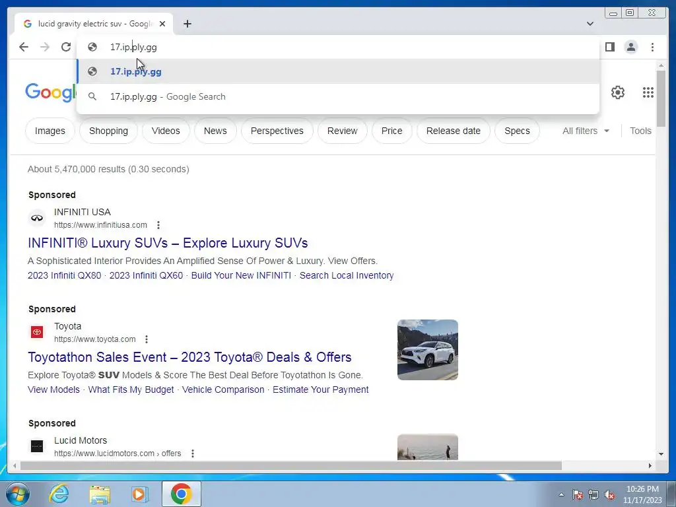Click the scroll down arrow on the scrollbar
This screenshot has height=507, width=676.
tap(661, 454)
